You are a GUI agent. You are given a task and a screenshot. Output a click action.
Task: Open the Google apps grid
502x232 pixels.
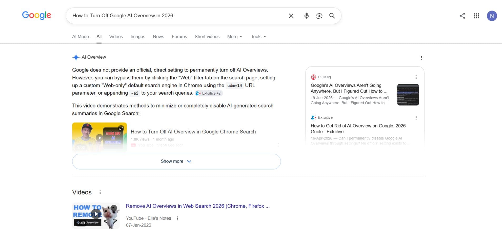pos(476,16)
